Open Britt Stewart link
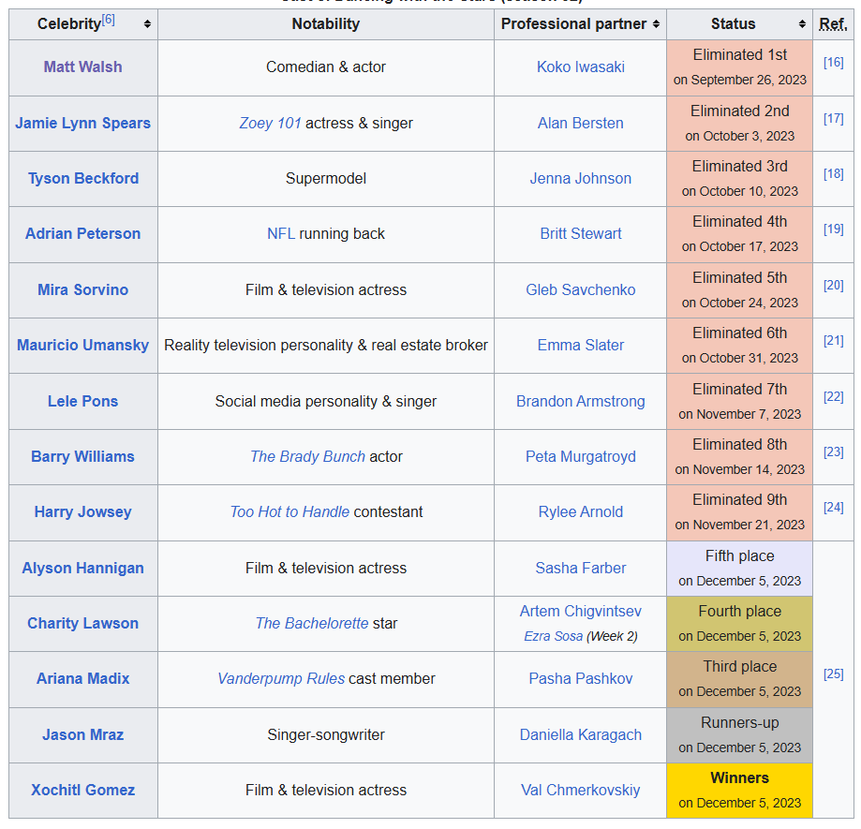The image size is (861, 829). pyautogui.click(x=581, y=234)
